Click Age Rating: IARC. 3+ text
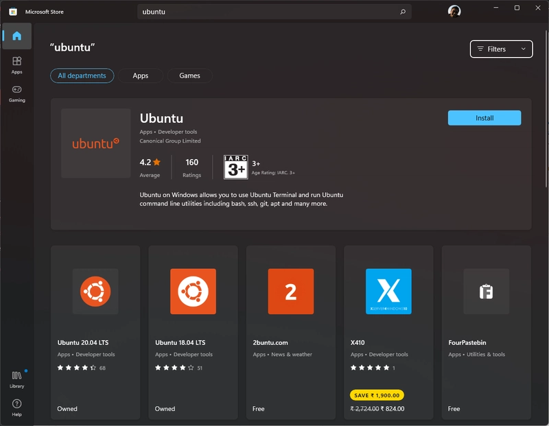The width and height of the screenshot is (549, 426). pyautogui.click(x=273, y=173)
